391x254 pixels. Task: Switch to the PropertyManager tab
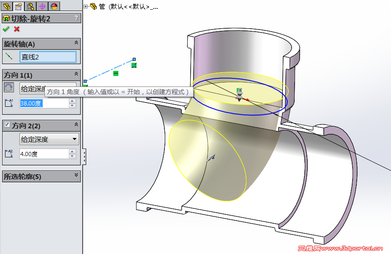[x=18, y=6]
